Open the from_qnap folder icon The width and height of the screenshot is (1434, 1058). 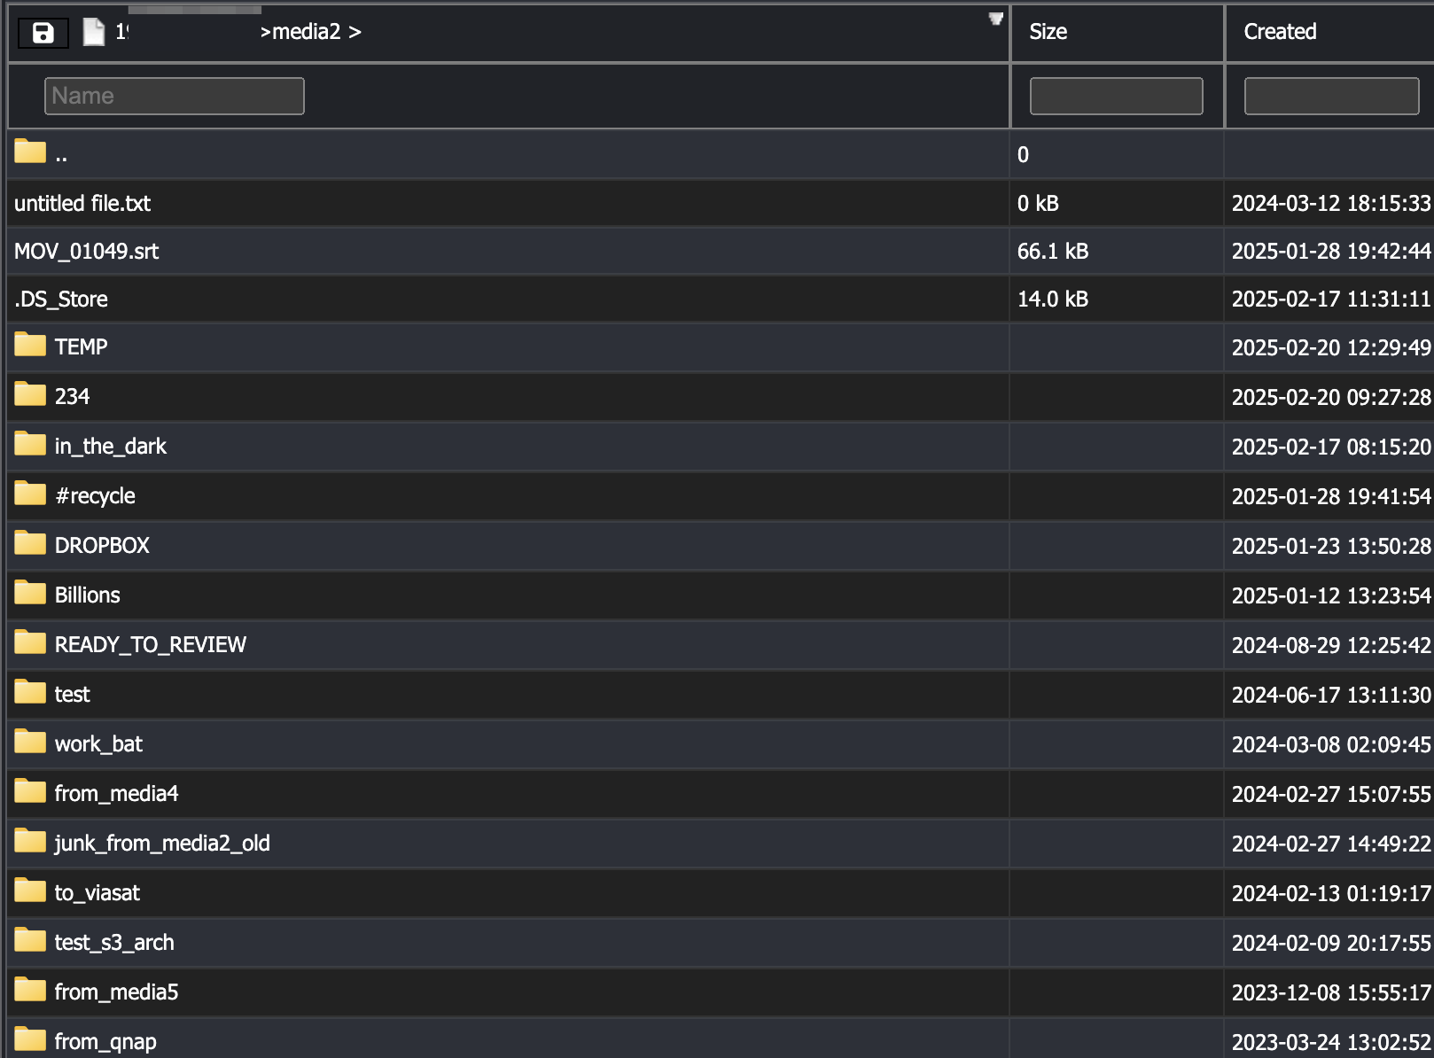[x=30, y=1039]
